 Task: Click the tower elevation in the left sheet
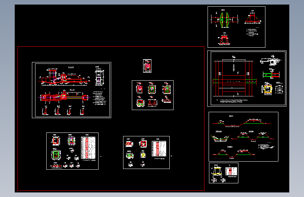(99, 77)
